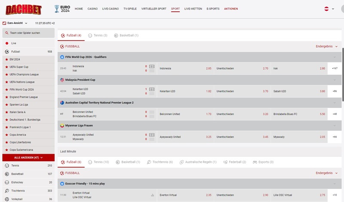Click the Team oder Spieler suchen field
This screenshot has width=344, height=202.
(28, 33)
